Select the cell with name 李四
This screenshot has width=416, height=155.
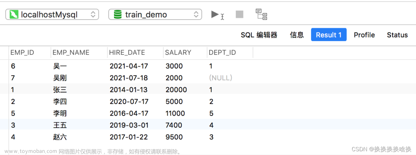click(59, 101)
